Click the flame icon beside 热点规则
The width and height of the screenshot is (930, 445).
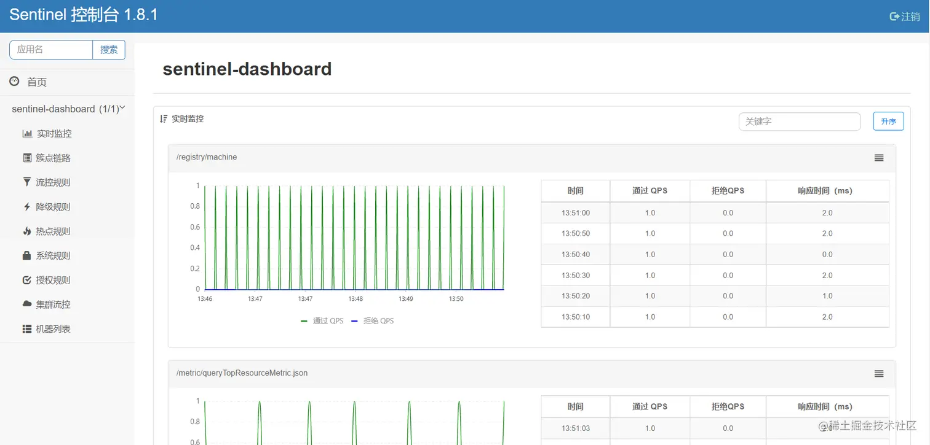click(26, 231)
